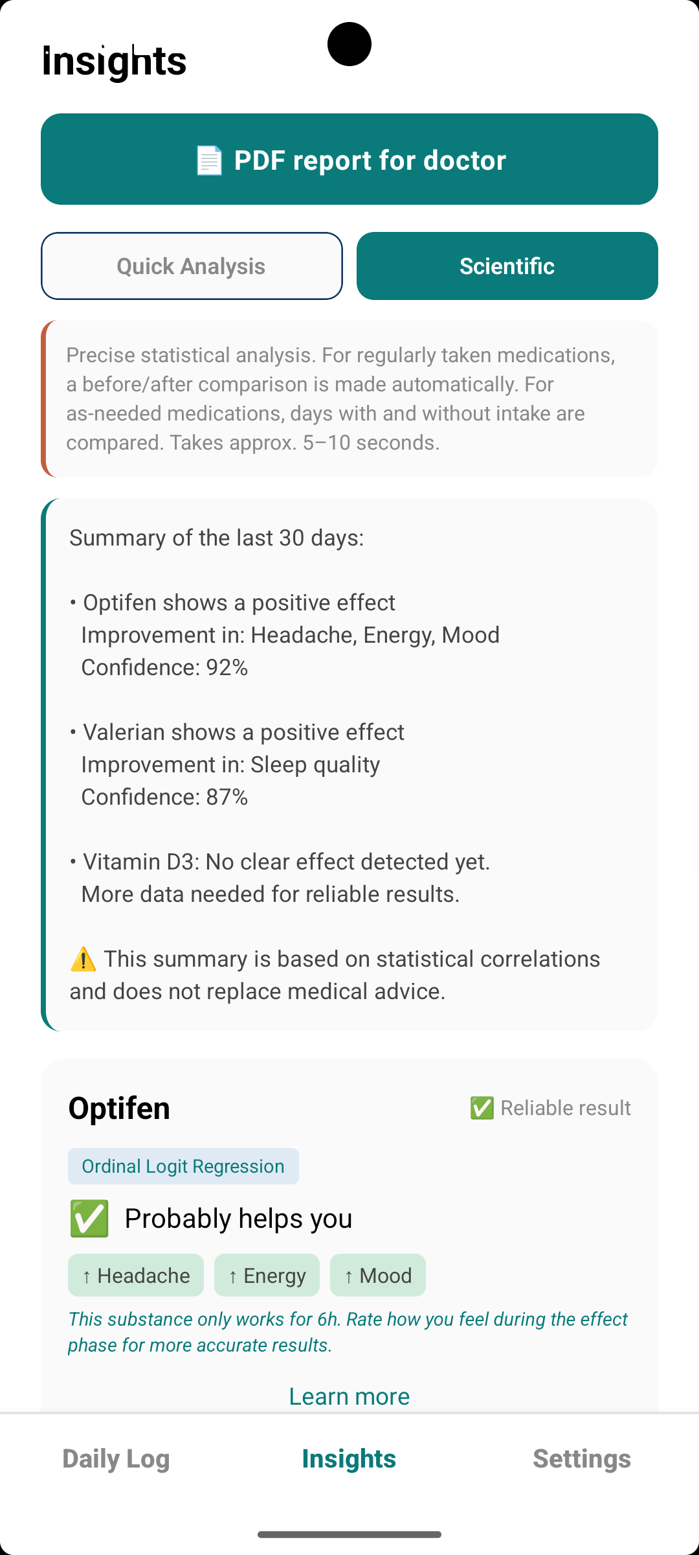Select the Insights tab in bottom navigation
This screenshot has height=1555, width=699.
coord(349,1458)
